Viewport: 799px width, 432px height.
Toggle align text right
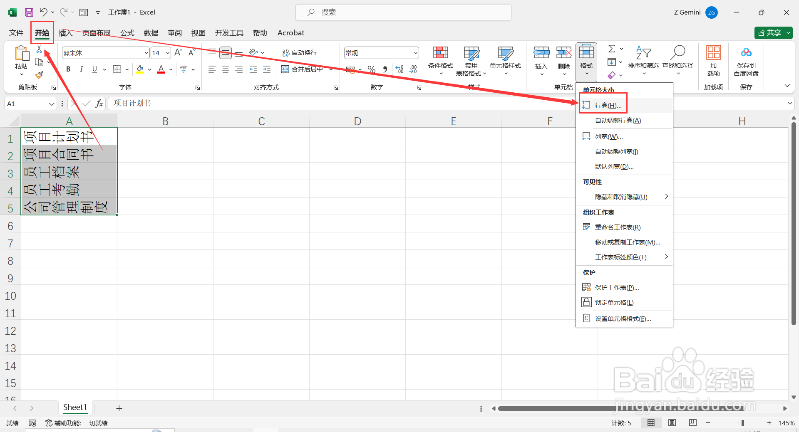coord(239,69)
